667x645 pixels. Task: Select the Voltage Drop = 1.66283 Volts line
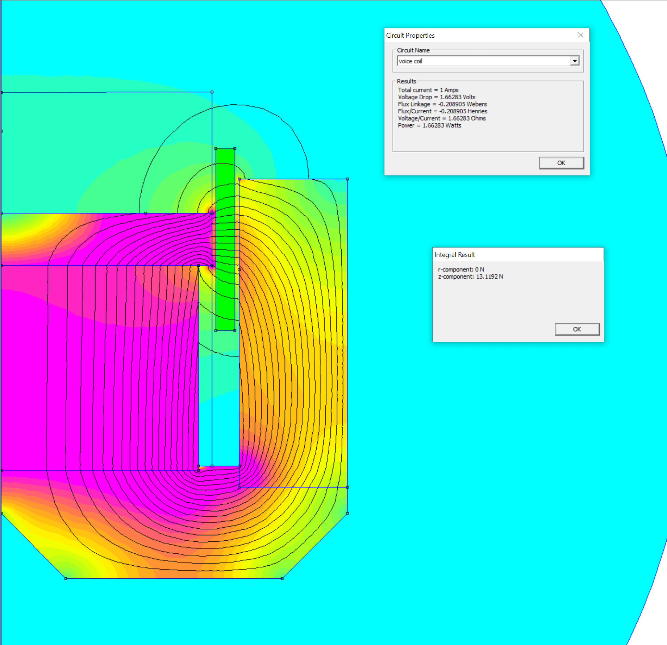pos(437,97)
